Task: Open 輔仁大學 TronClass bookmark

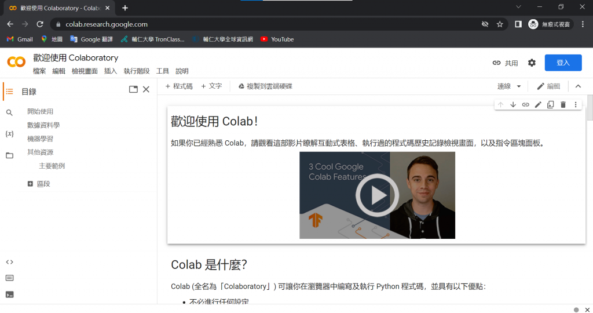Action: [152, 39]
